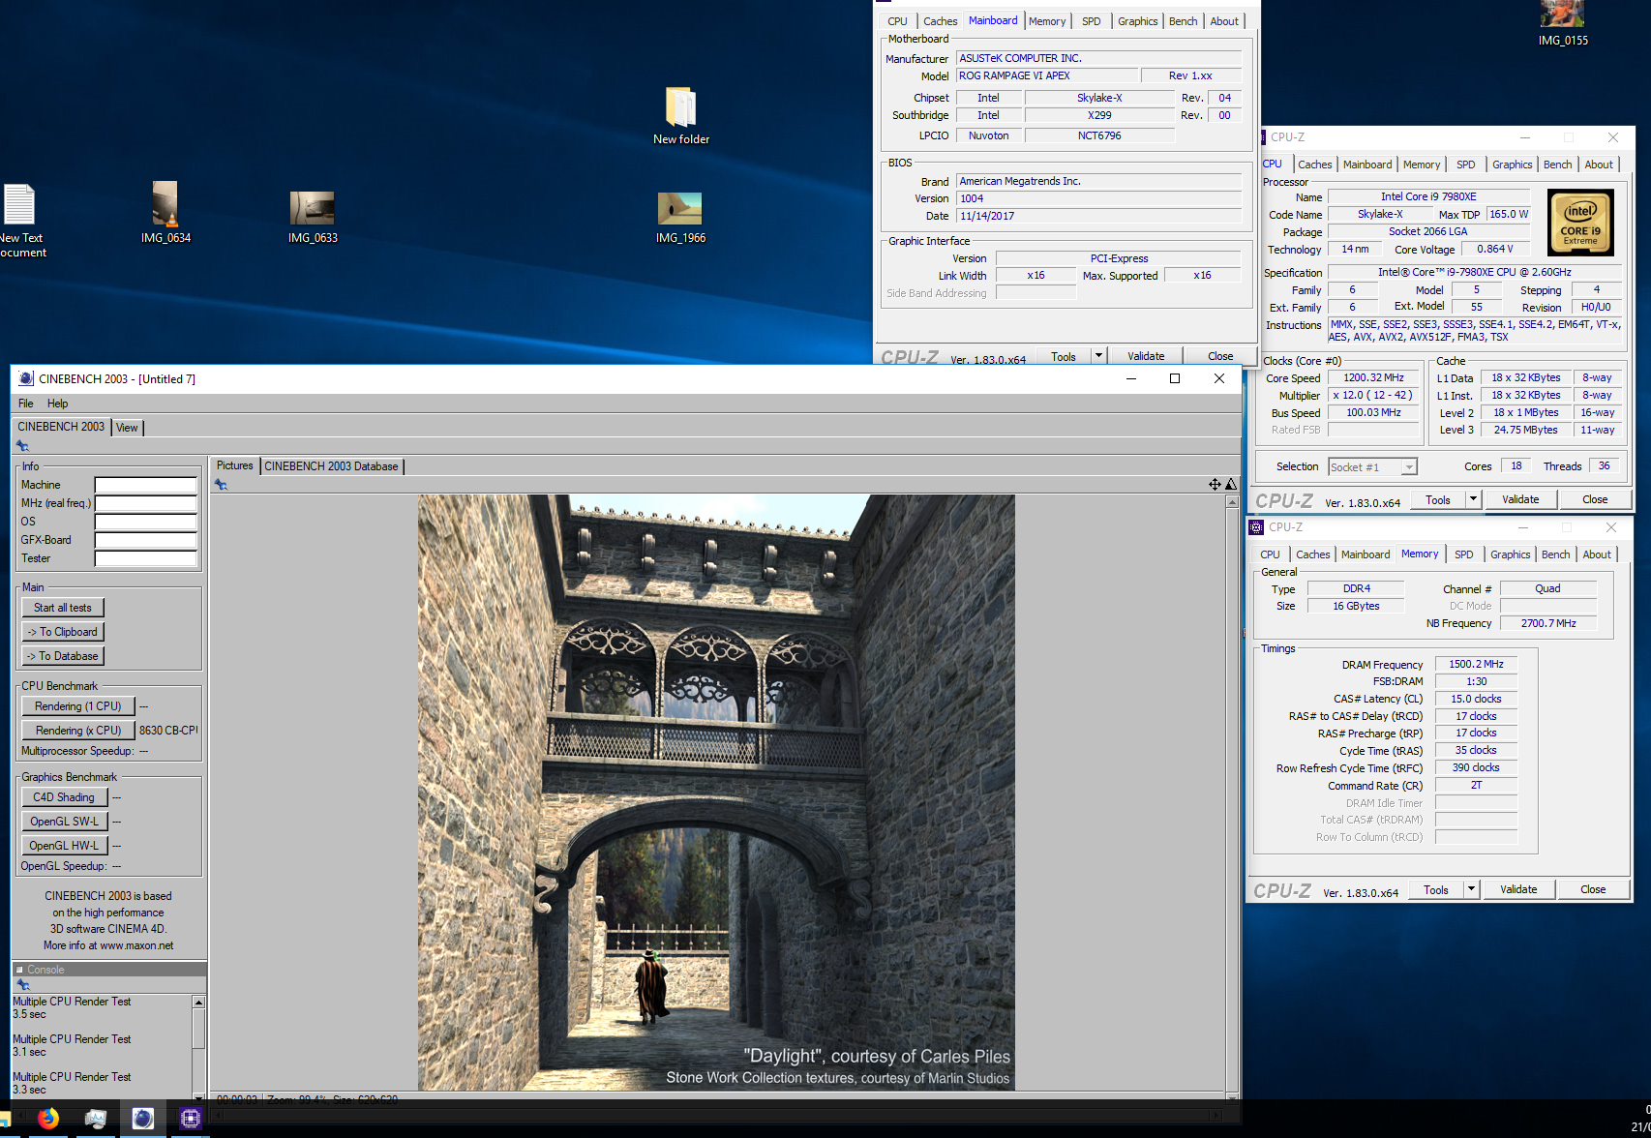Open Graphics tab in CPU-Z Memory window

1510,554
